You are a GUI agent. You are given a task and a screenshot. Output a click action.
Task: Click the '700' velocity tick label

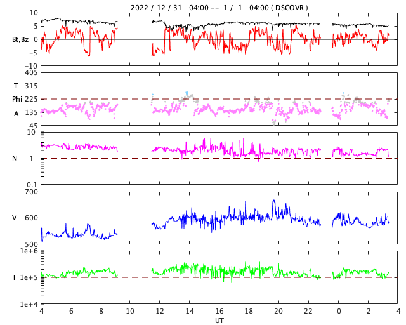tap(32, 192)
